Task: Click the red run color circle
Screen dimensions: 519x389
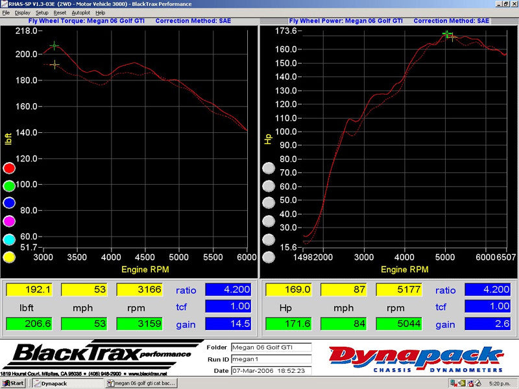Action: click(9, 169)
